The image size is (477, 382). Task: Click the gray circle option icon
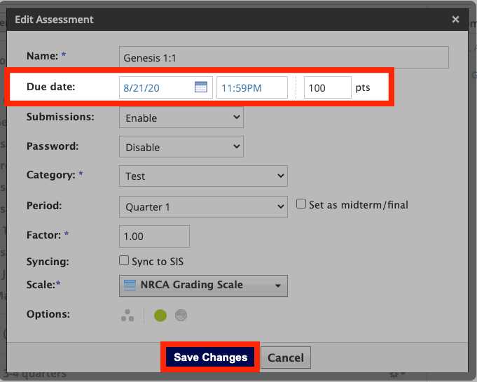(181, 316)
